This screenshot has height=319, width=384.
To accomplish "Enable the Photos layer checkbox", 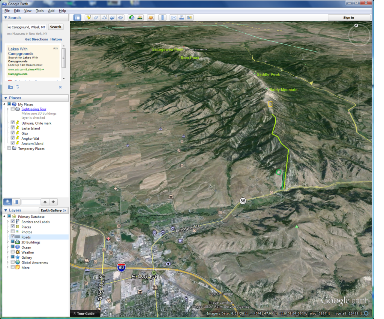I will [x=13, y=232].
